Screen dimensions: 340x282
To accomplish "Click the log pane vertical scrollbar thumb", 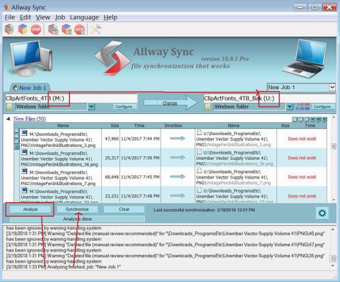I will 333,258.
